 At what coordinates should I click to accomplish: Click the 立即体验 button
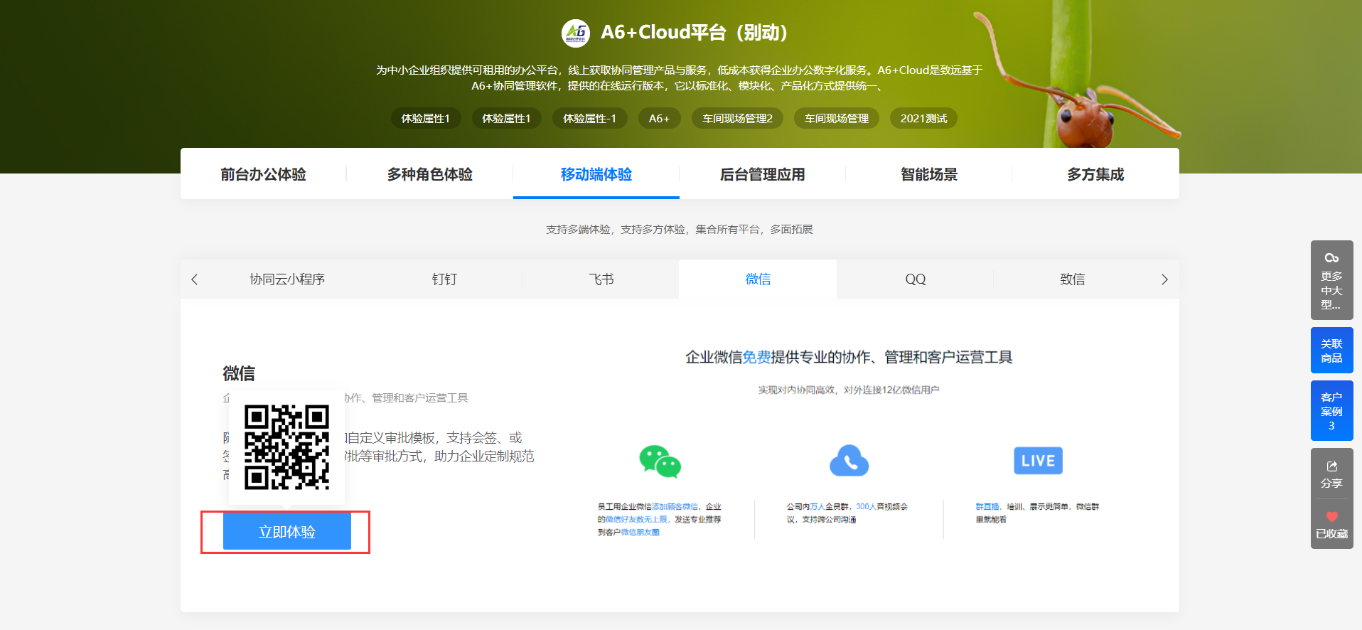(287, 532)
